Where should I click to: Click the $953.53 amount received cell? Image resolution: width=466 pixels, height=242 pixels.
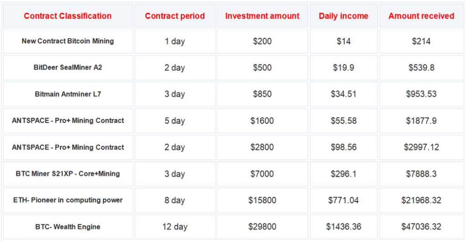coord(421,94)
